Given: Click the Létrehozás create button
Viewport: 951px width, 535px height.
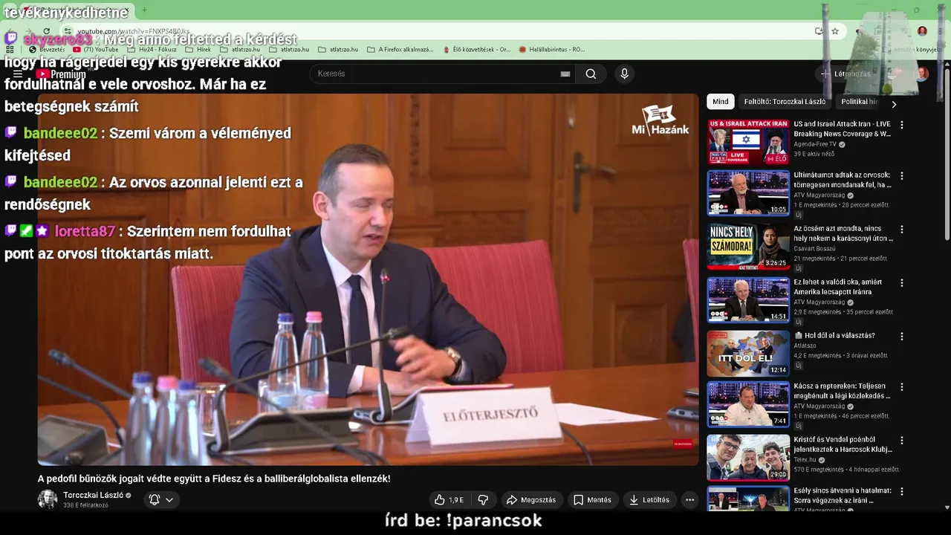Looking at the screenshot, I should pos(845,74).
